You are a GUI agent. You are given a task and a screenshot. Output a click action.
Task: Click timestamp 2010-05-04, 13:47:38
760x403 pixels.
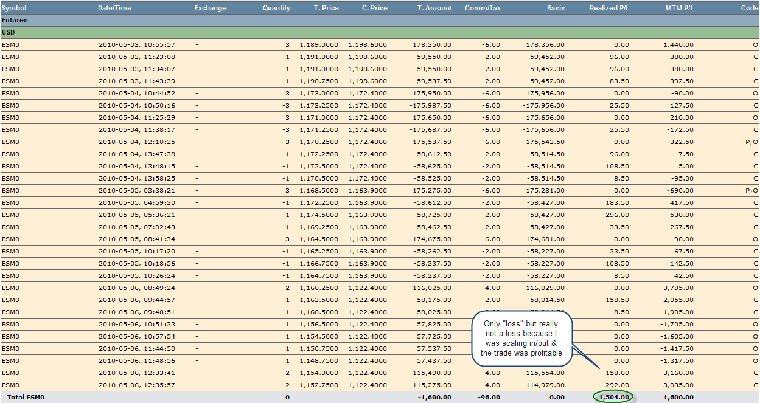(x=137, y=154)
